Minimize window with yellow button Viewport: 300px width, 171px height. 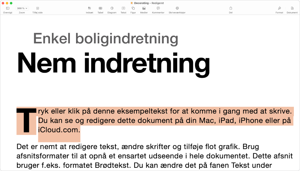pyautogui.click(x=7, y=3)
